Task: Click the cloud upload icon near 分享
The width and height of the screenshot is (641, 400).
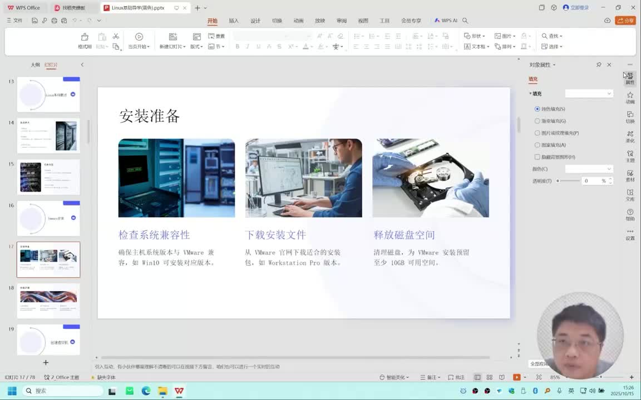Action: click(x=608, y=21)
